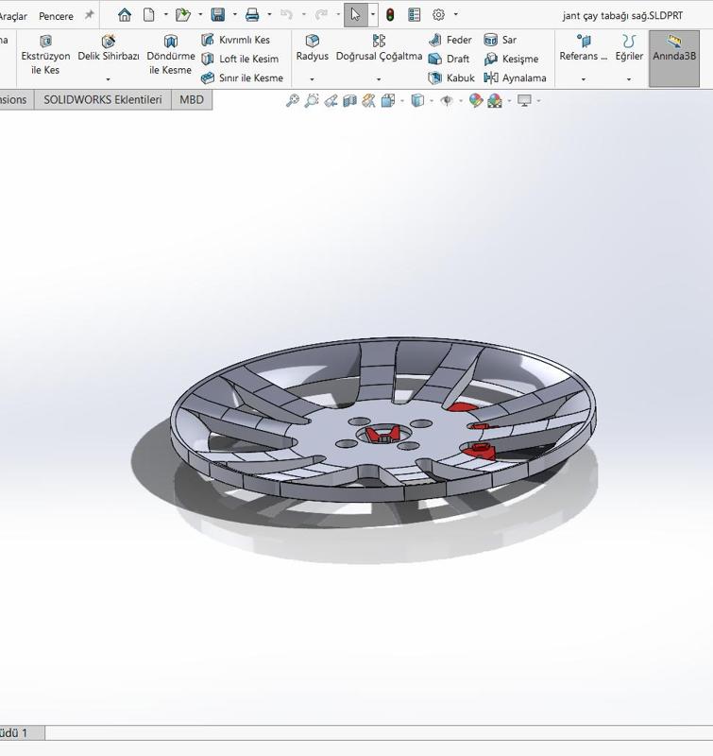This screenshot has width=713, height=756.
Task: Expand dropdown under Referans
Action: (x=584, y=79)
